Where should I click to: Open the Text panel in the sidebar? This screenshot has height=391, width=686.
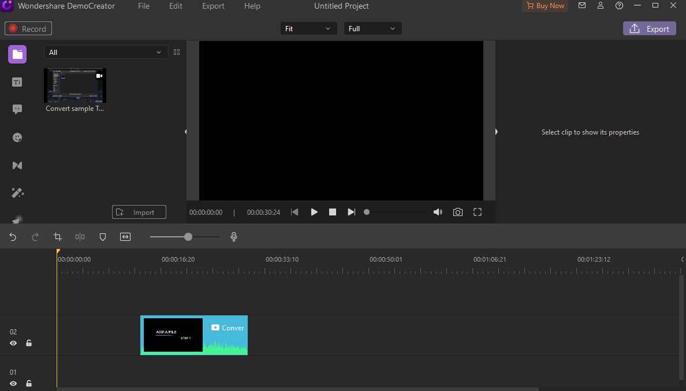[x=17, y=81]
